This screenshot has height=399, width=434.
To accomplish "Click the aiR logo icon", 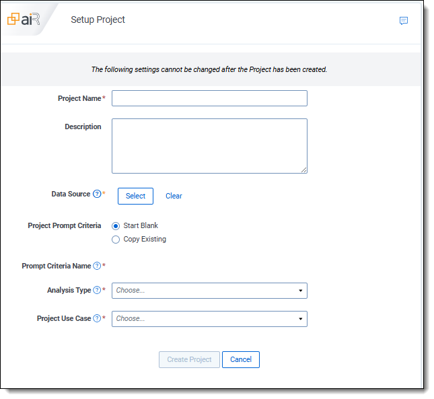I will click(24, 20).
